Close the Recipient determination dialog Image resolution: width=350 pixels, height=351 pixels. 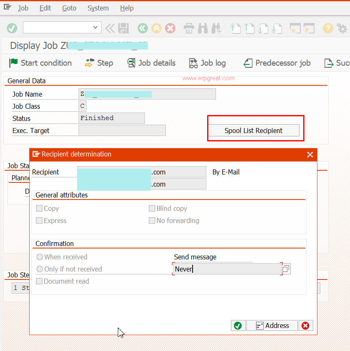(310, 154)
